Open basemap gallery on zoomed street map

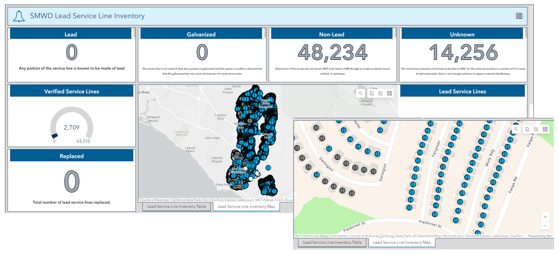(545, 129)
